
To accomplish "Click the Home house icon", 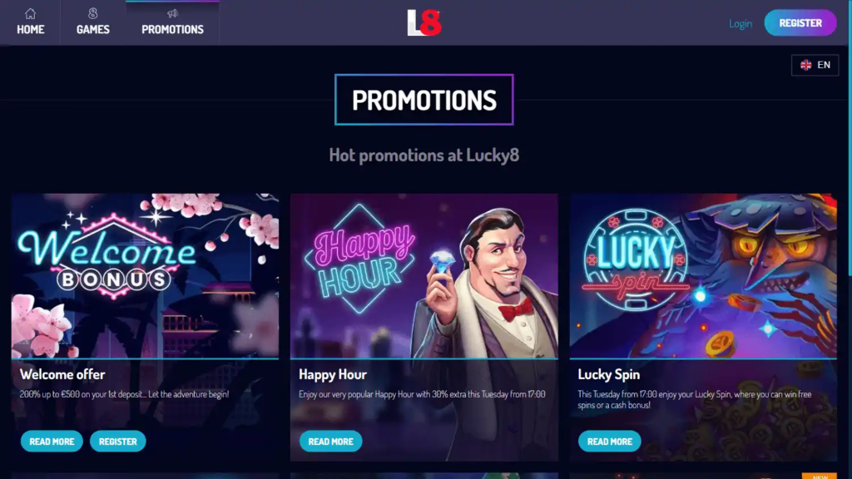I will pos(31,13).
